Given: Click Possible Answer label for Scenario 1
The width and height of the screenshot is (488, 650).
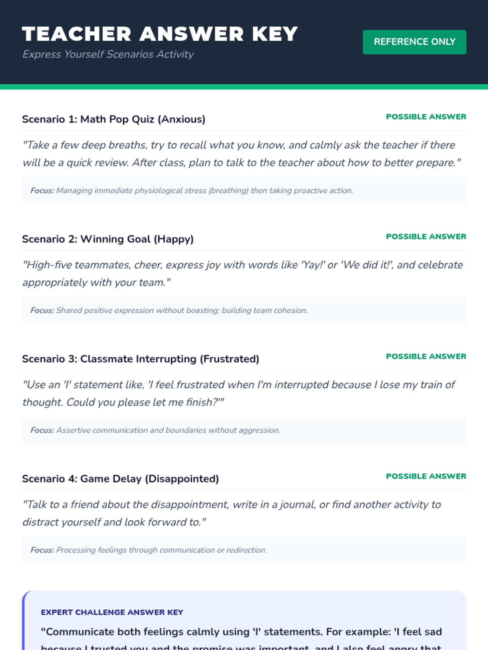Looking at the screenshot, I should point(426,117).
